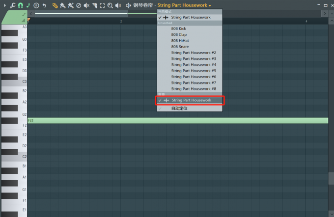The height and width of the screenshot is (217, 334).
Task: Select the Paint drums brush tool
Action: [71, 5]
